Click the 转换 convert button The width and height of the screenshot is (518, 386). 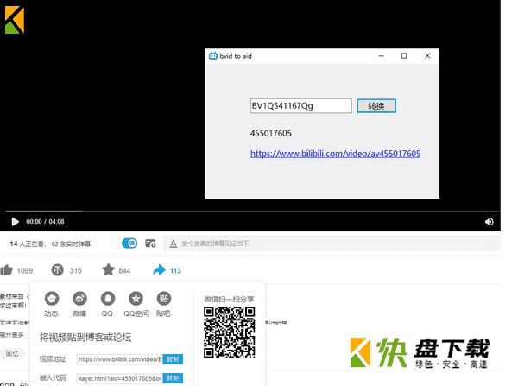pyautogui.click(x=376, y=106)
